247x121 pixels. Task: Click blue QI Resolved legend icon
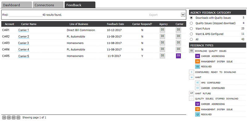click(198, 115)
